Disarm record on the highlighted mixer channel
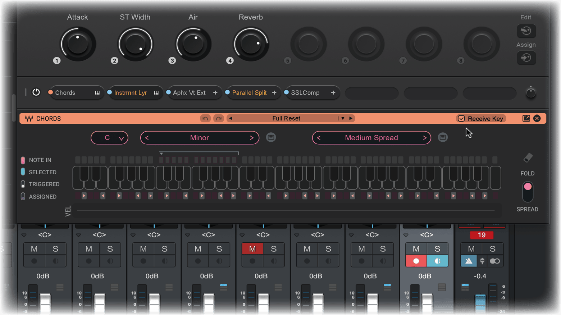The height and width of the screenshot is (315, 561). pyautogui.click(x=416, y=261)
